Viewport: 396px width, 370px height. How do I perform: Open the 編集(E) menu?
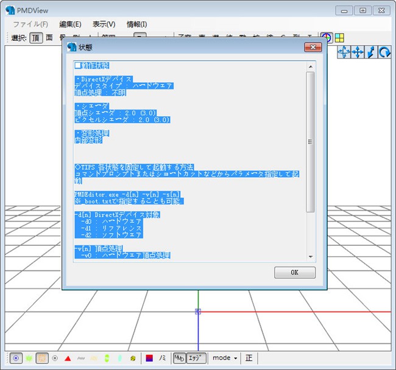tap(70, 24)
